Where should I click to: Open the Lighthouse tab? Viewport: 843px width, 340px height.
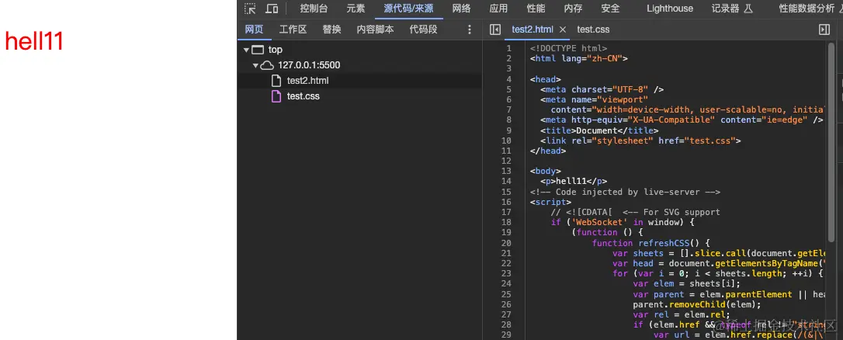670,9
